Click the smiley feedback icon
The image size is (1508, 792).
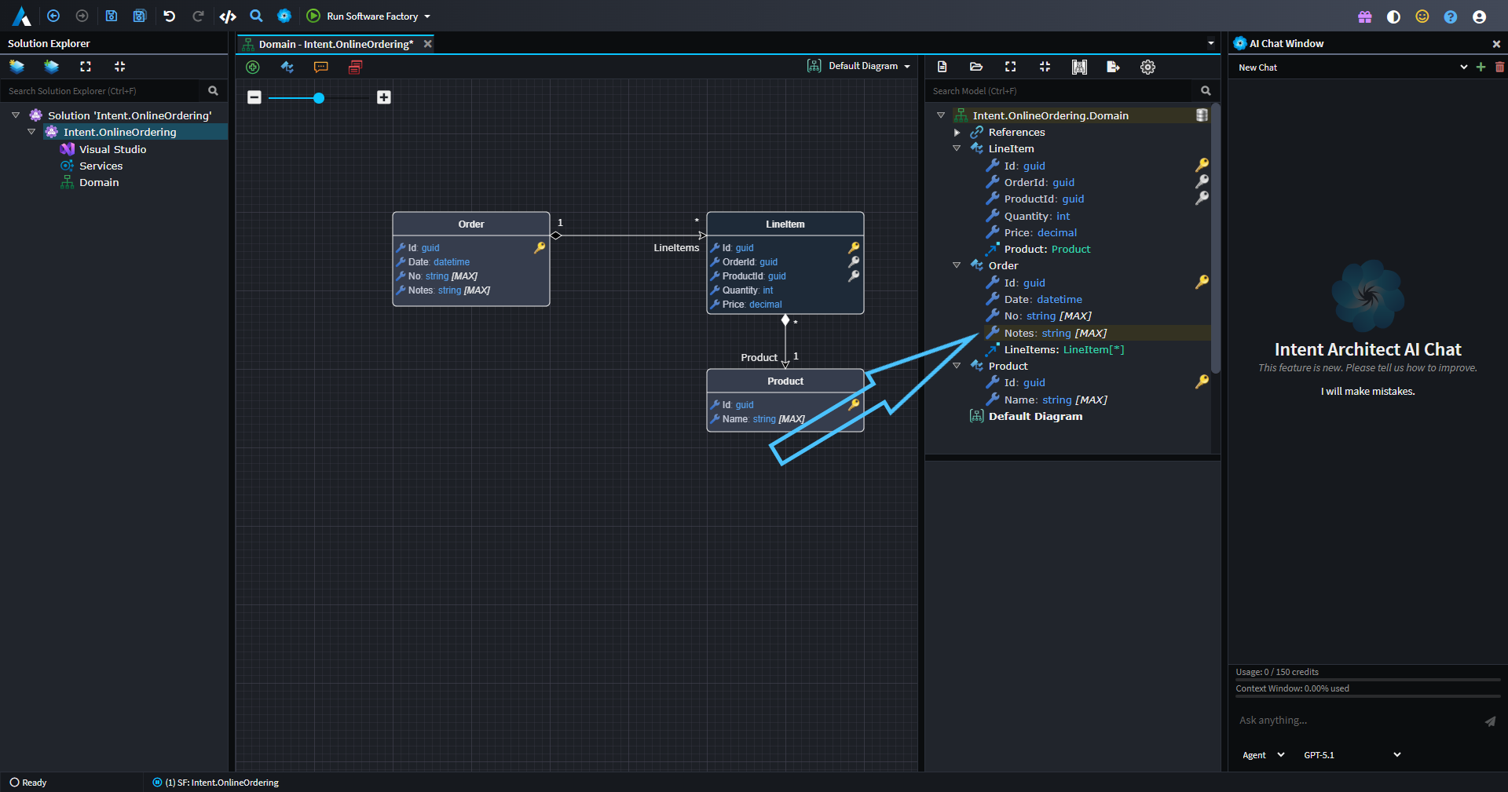point(1422,16)
